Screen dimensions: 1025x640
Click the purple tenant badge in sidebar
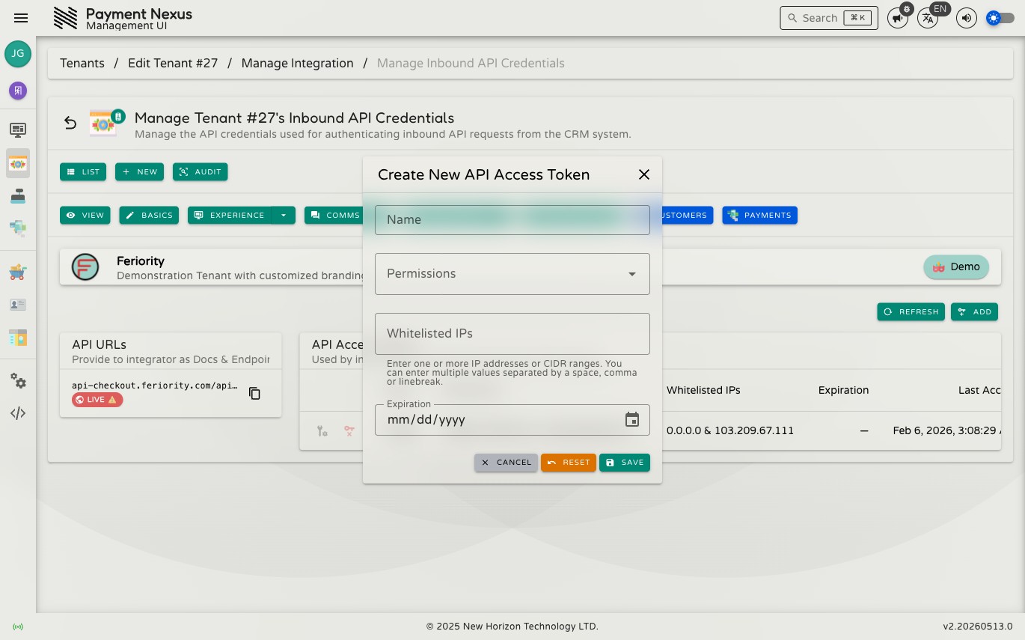click(x=18, y=91)
